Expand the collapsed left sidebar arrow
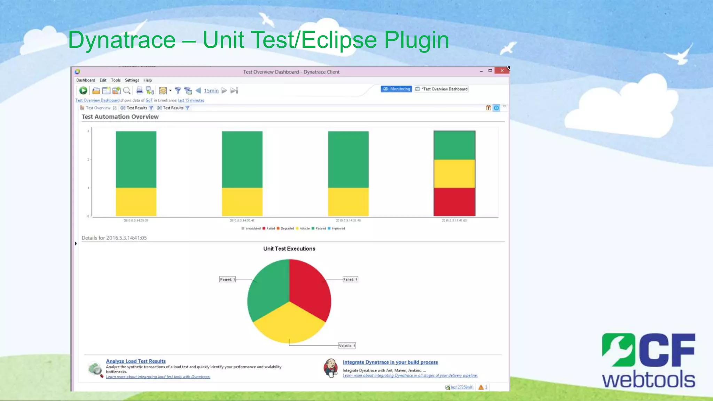This screenshot has width=713, height=401. coord(76,243)
